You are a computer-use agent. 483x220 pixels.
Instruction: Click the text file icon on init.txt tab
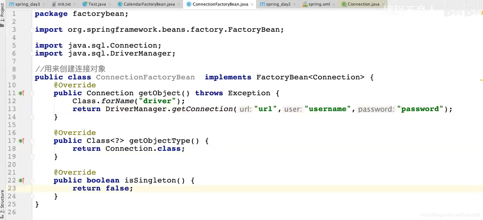54,4
